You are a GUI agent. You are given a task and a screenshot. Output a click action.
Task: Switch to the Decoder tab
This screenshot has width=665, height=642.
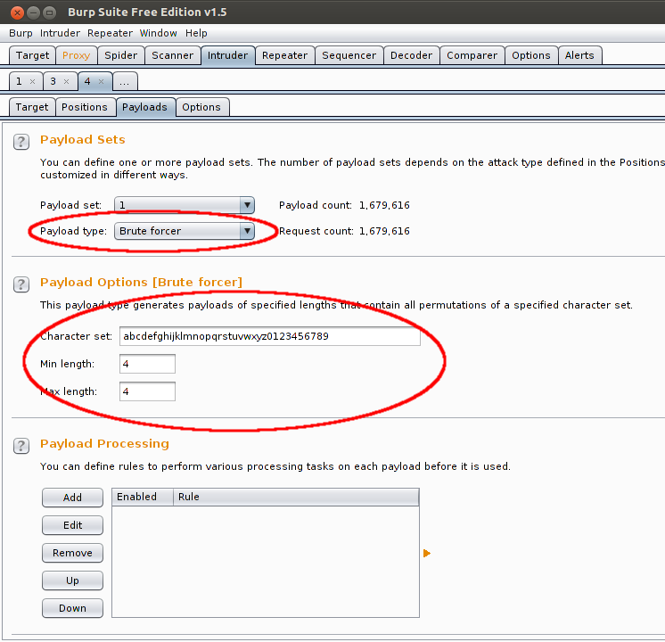[x=411, y=55]
